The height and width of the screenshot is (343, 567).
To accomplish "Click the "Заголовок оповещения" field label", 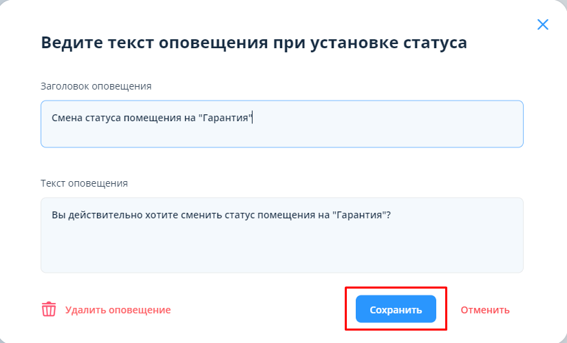I will coord(96,86).
